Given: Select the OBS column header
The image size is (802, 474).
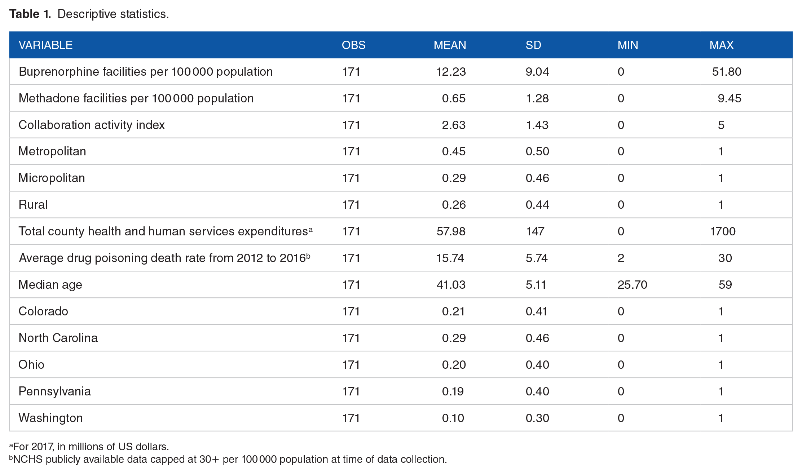Looking at the screenshot, I should click(x=353, y=45).
